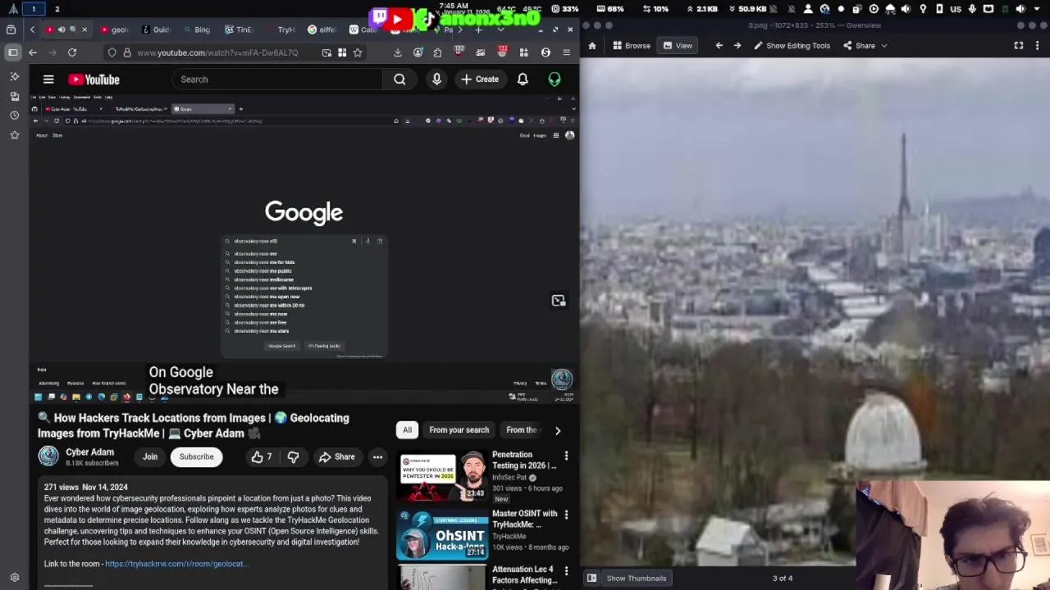The height and width of the screenshot is (590, 1050).
Task: Open the bookmarks star in browser sidebar
Action: click(14, 135)
